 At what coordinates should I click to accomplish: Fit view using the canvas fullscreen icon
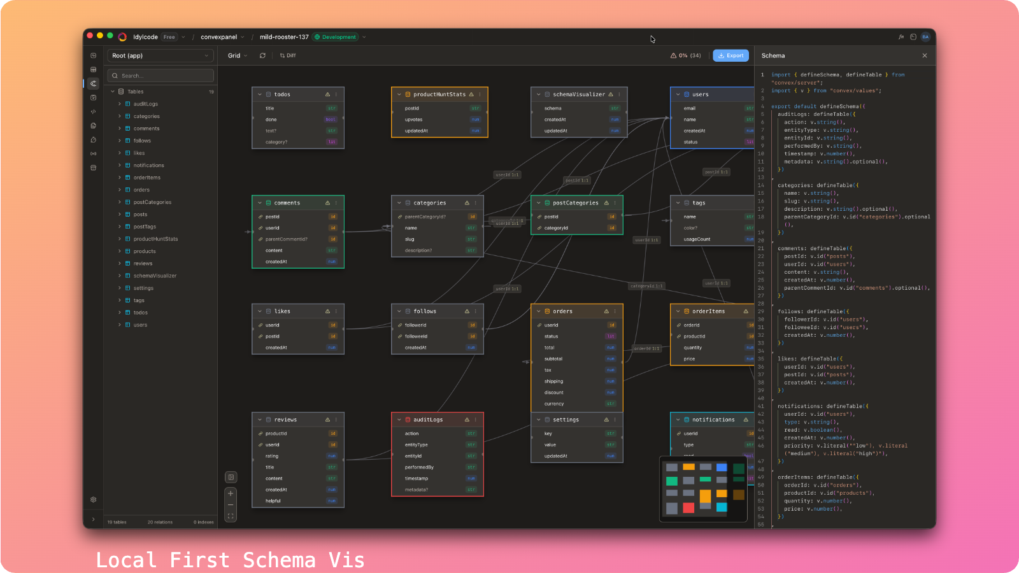[x=231, y=516]
